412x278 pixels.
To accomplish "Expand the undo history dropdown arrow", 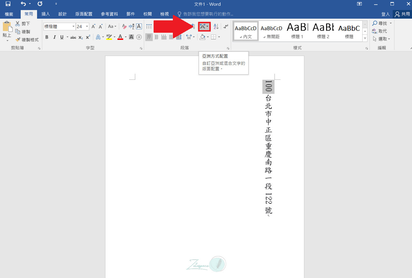I will 30,4.
